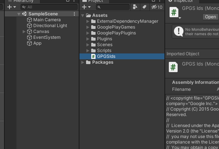Screen dimensions: 219x149
Task: Click the Assembly Information heading
Action: 196,82
